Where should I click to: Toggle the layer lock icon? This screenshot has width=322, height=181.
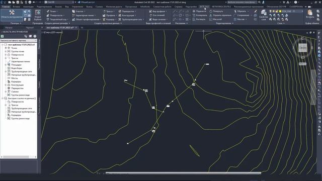click(x=277, y=11)
